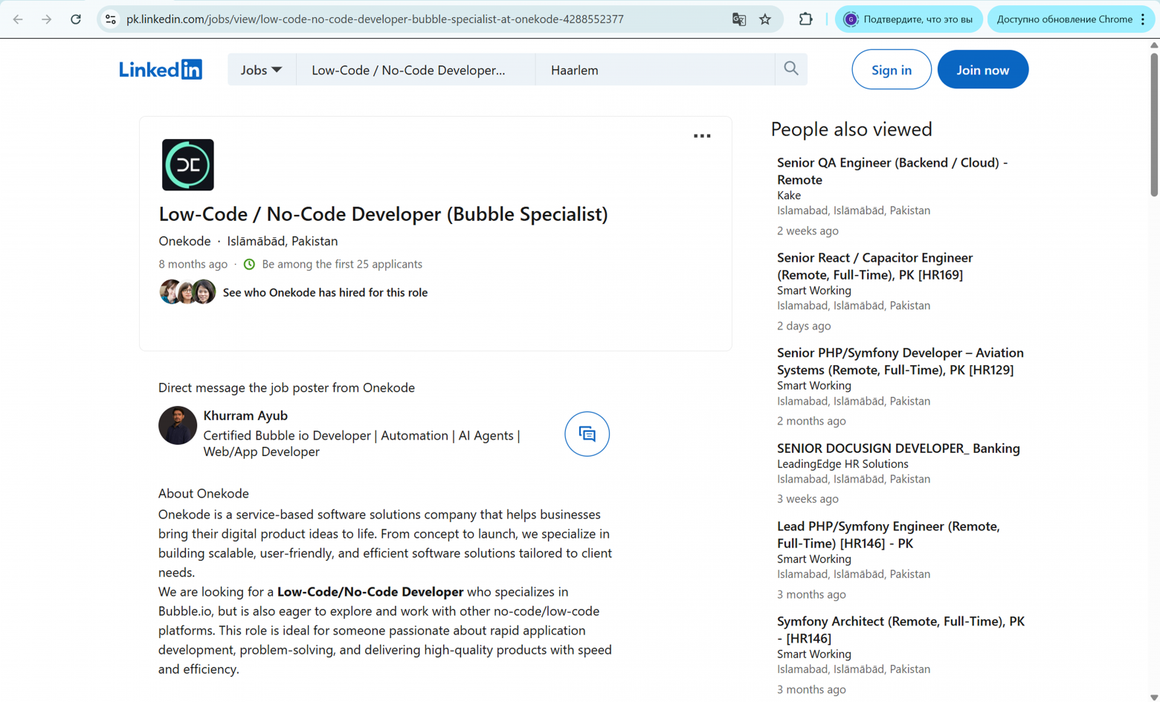The image size is (1160, 702).
Task: Go back with browser back arrow
Action: (18, 19)
